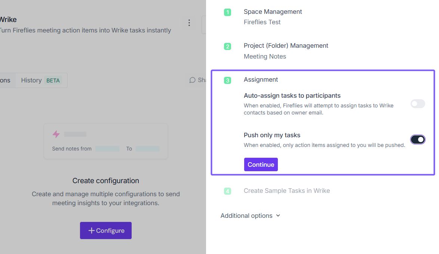
Task: Expand the Space Management step
Action: pos(273,12)
